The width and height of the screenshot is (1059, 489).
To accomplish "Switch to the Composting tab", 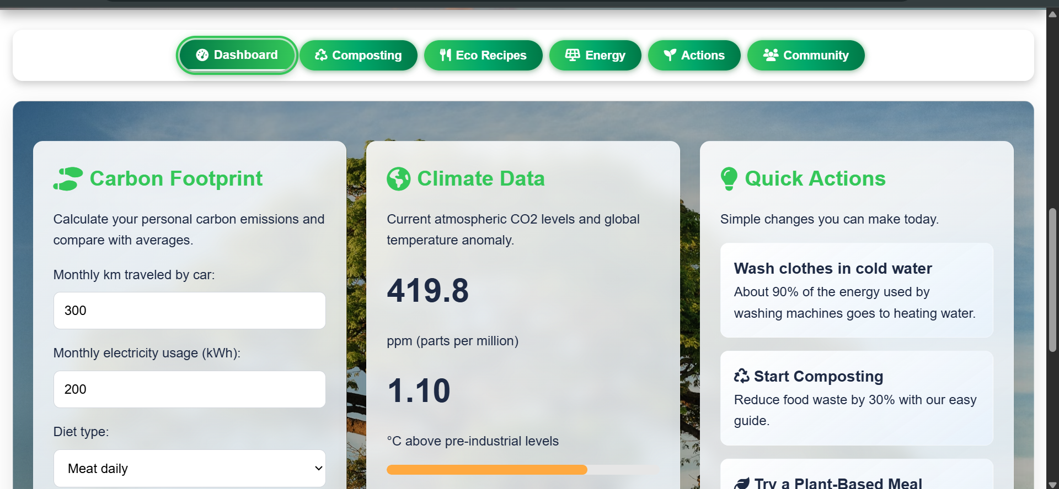I will pos(359,55).
